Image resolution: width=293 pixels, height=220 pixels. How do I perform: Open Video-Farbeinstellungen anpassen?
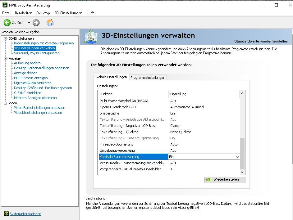39,108
